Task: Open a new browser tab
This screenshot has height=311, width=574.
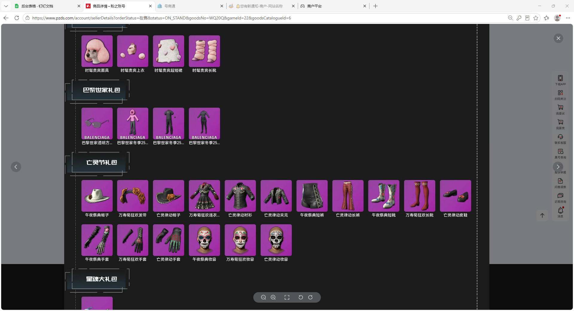Action: pyautogui.click(x=375, y=6)
